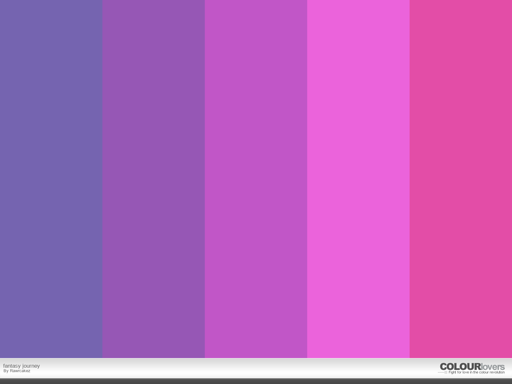Click the gray 'lovers' part of the logo
The image size is (512, 384).
tap(493, 367)
